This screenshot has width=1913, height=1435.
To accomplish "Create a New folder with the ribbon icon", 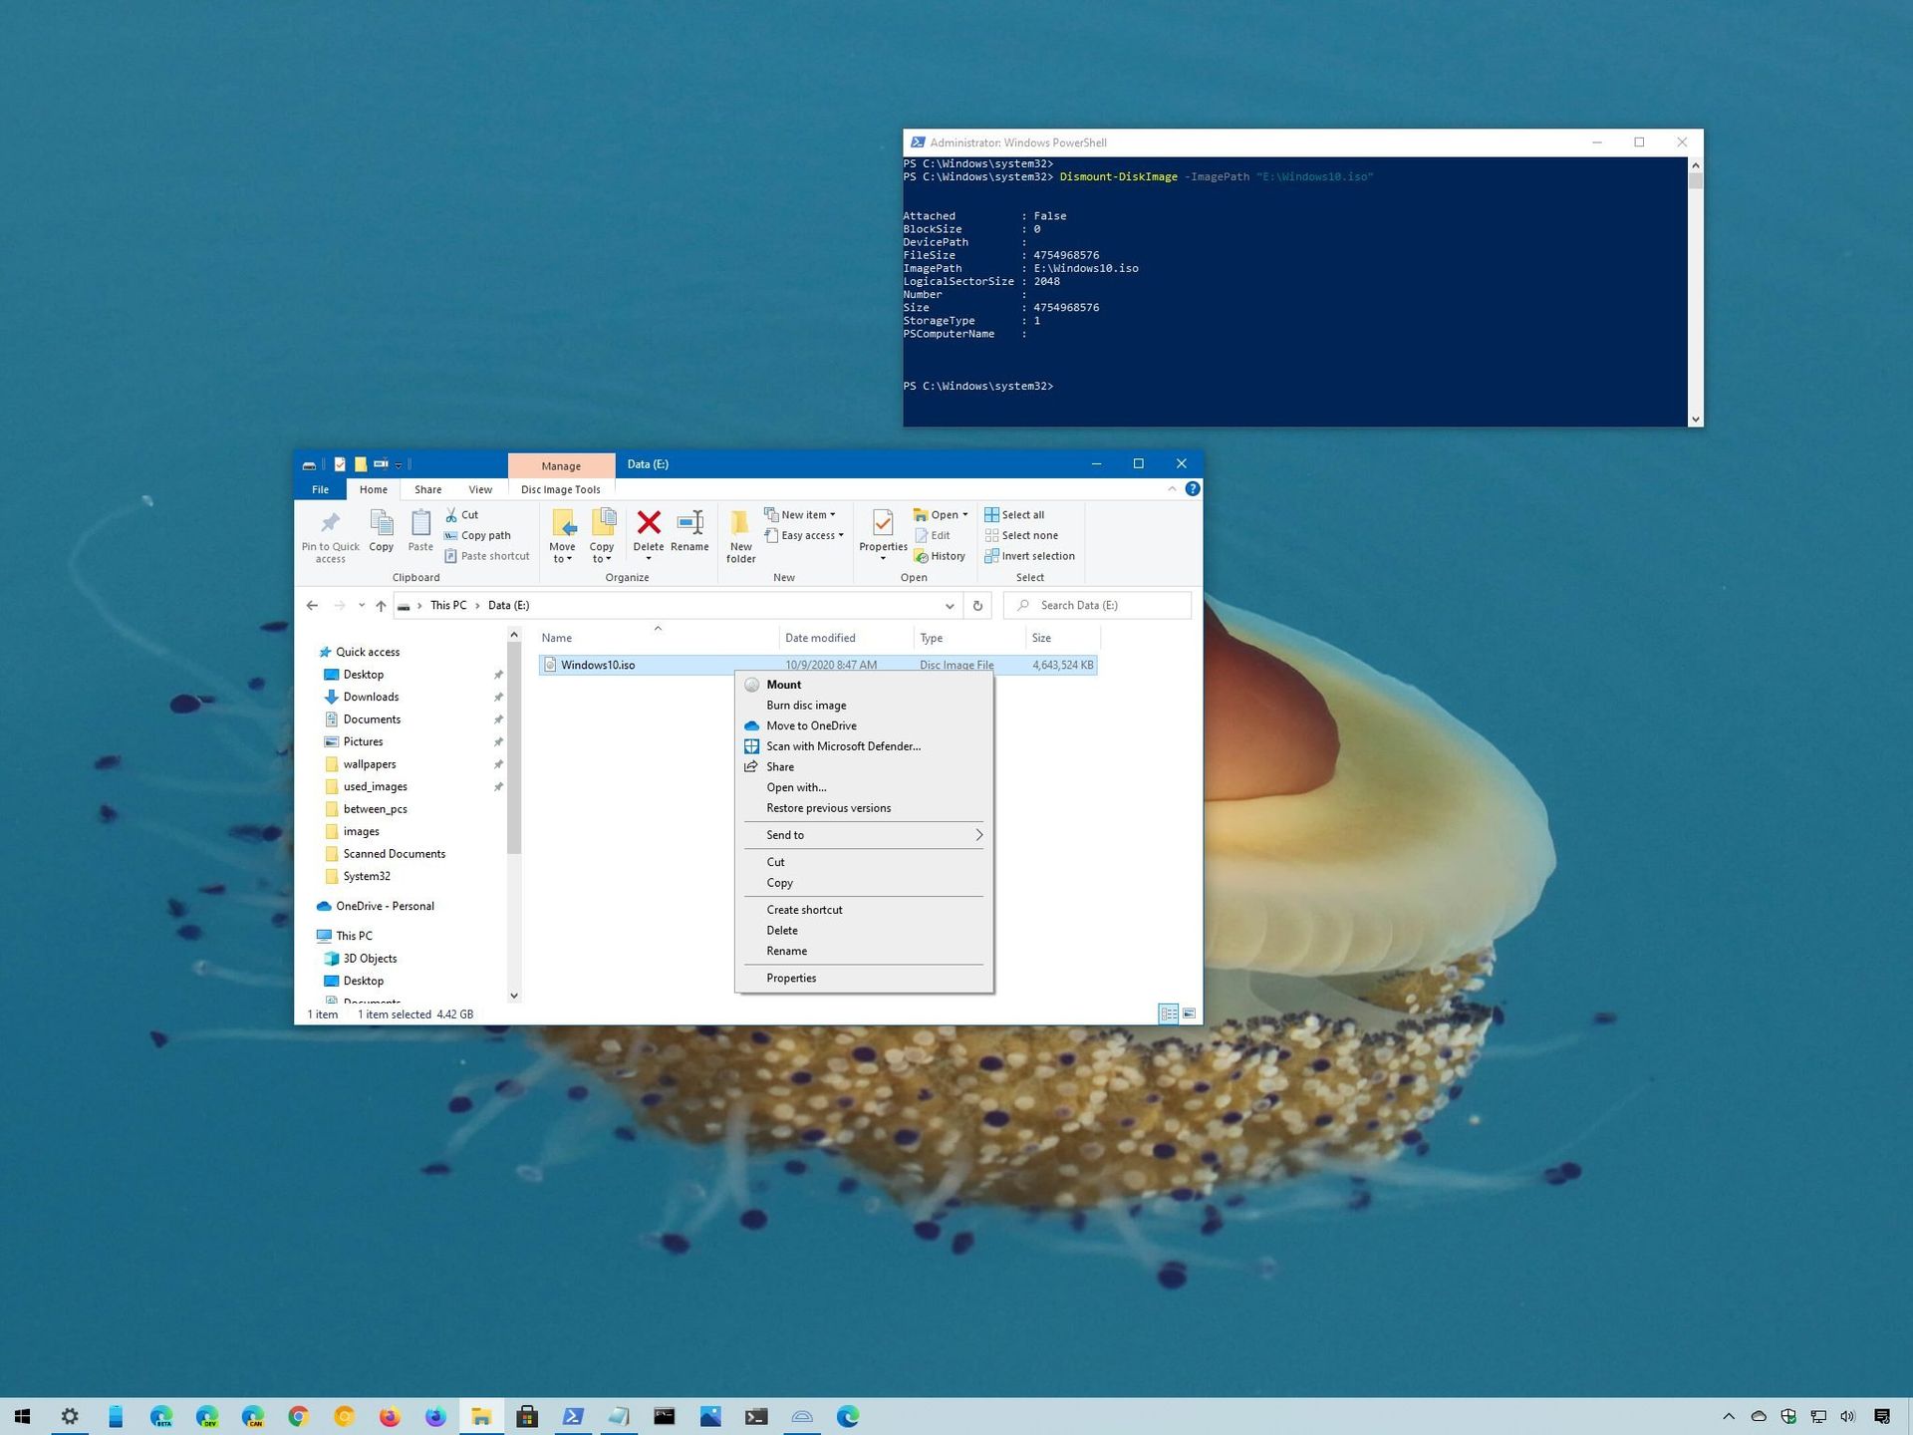I will [x=739, y=533].
